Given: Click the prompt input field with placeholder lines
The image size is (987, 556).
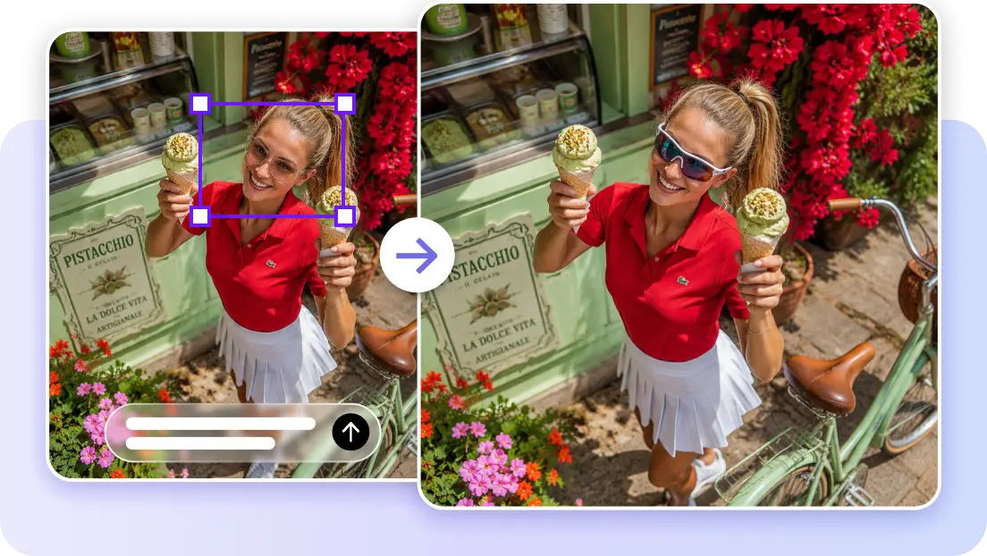Looking at the screenshot, I should 243,433.
